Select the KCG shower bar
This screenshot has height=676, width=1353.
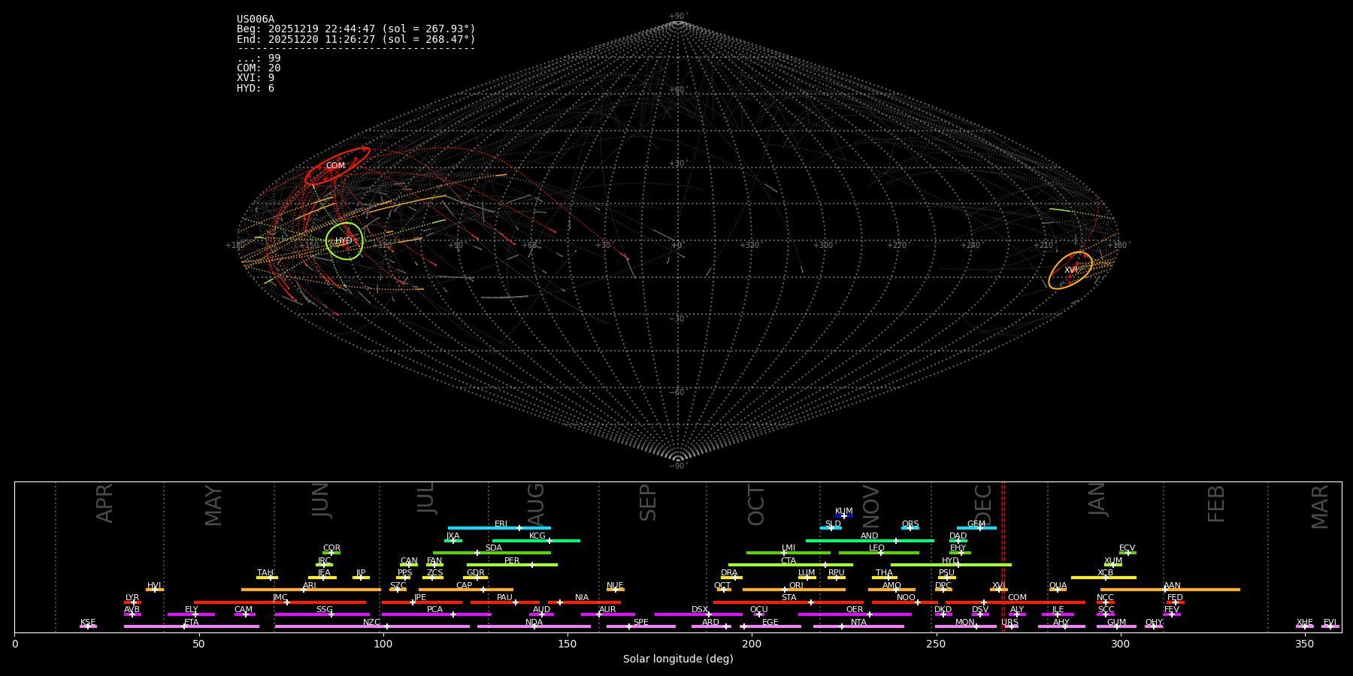pos(536,541)
